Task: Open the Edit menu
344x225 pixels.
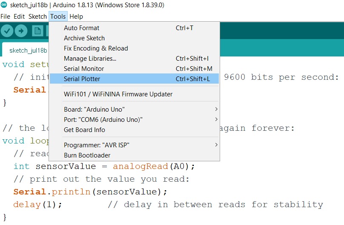Action: point(19,17)
